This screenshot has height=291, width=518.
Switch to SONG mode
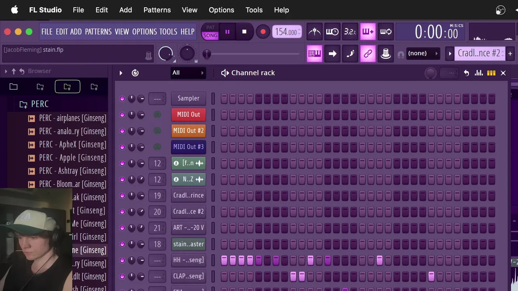coord(210,36)
